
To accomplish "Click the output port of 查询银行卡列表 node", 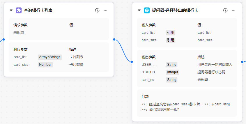I will [114, 39].
